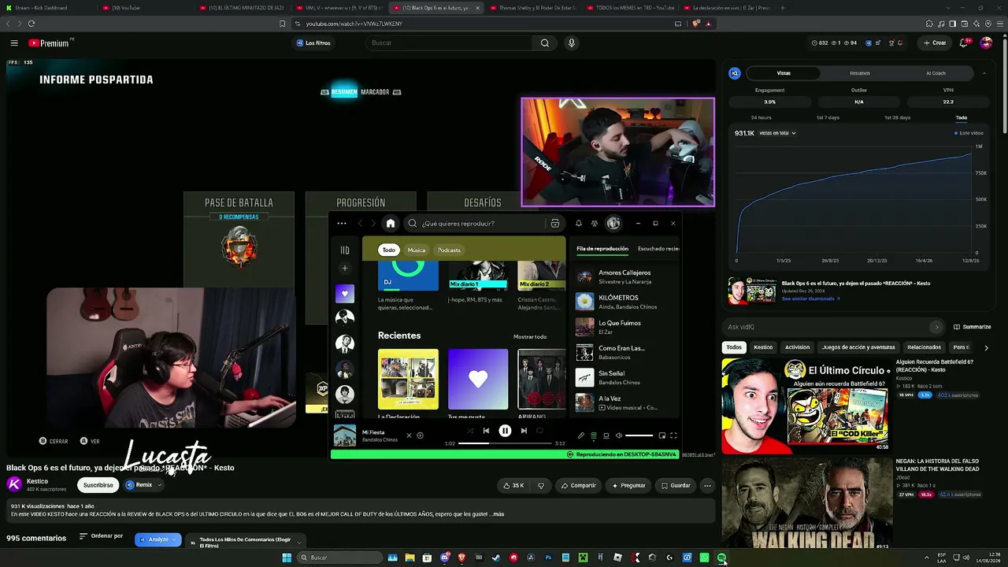The width and height of the screenshot is (1008, 567).
Task: Open Spotify Browse icon in search bar
Action: 555,224
